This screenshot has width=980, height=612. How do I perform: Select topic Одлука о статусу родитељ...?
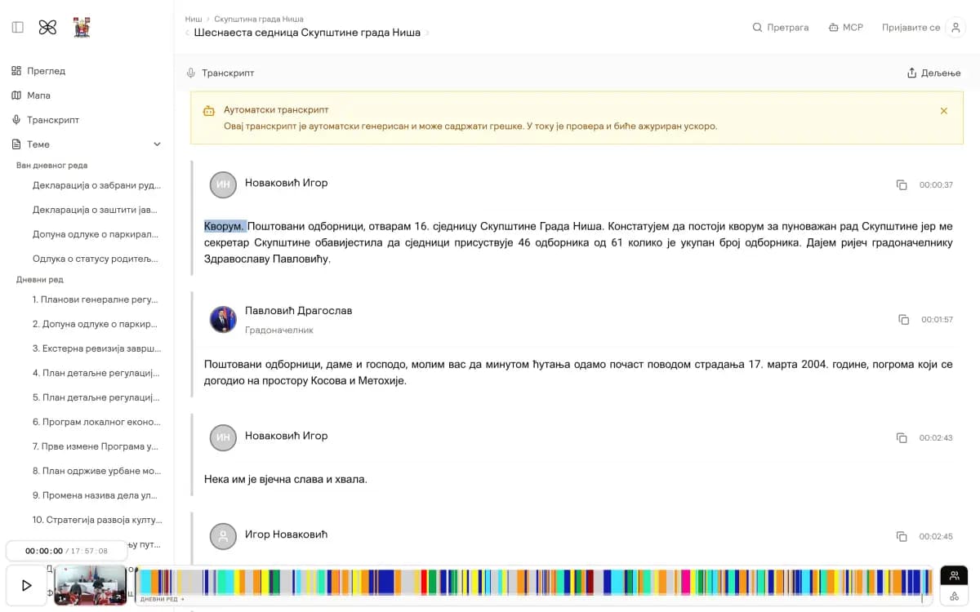point(96,259)
